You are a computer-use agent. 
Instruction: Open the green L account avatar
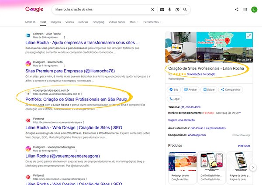(x=254, y=10)
